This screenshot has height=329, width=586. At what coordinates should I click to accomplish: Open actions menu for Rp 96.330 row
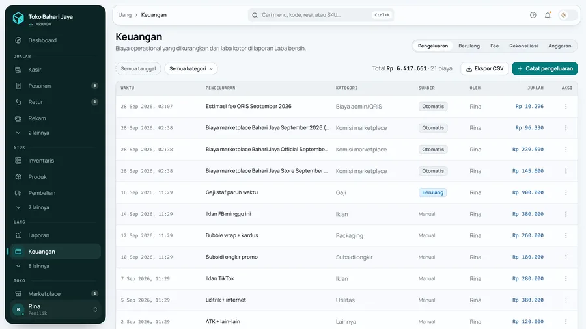click(566, 128)
